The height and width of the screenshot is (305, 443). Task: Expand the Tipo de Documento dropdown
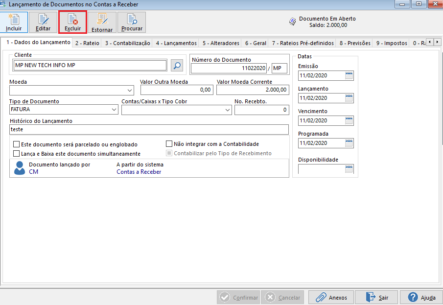pyautogui.click(x=114, y=109)
